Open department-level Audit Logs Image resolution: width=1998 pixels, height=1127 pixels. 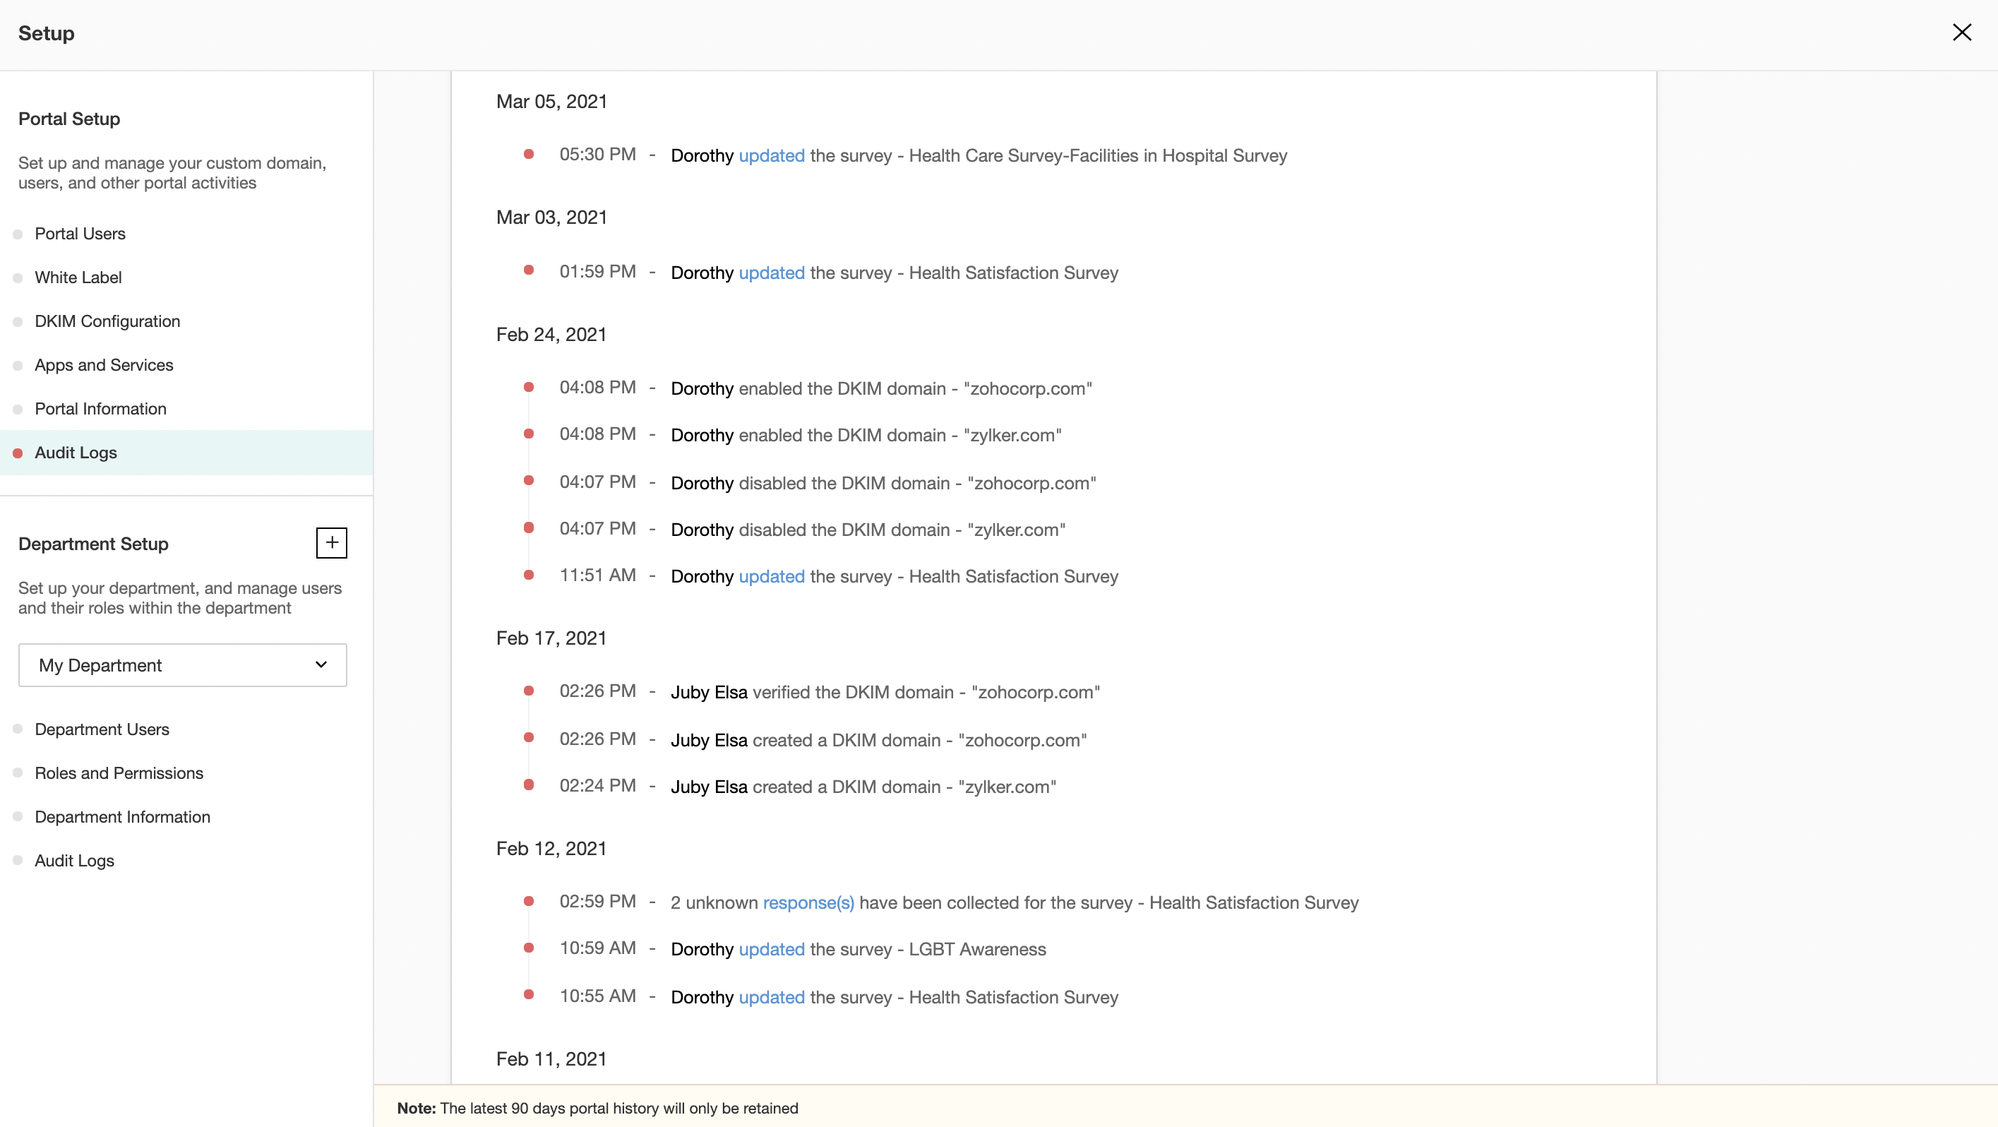[x=74, y=861]
